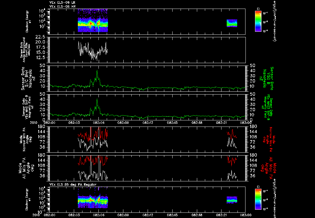The height and width of the screenshot is (218, 315).
Task: Click '082:00' on the middle time axis
Action: (x=50, y=123)
